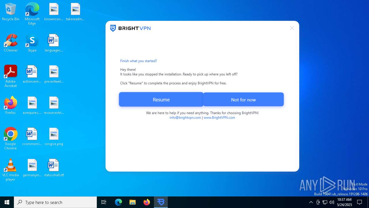Select the germanyin... image file
The image size is (369, 208).
coord(32,168)
